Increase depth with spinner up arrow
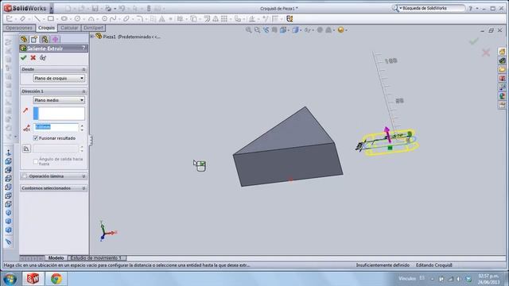This screenshot has height=286, width=509. 82,126
